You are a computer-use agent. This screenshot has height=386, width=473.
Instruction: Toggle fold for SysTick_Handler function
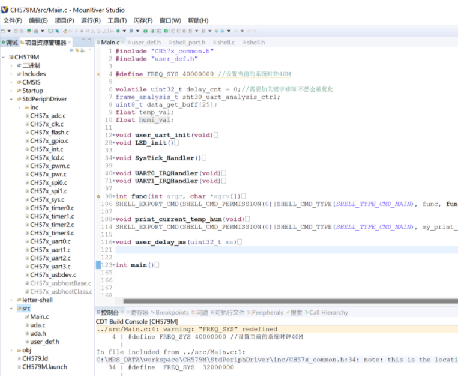(114, 158)
